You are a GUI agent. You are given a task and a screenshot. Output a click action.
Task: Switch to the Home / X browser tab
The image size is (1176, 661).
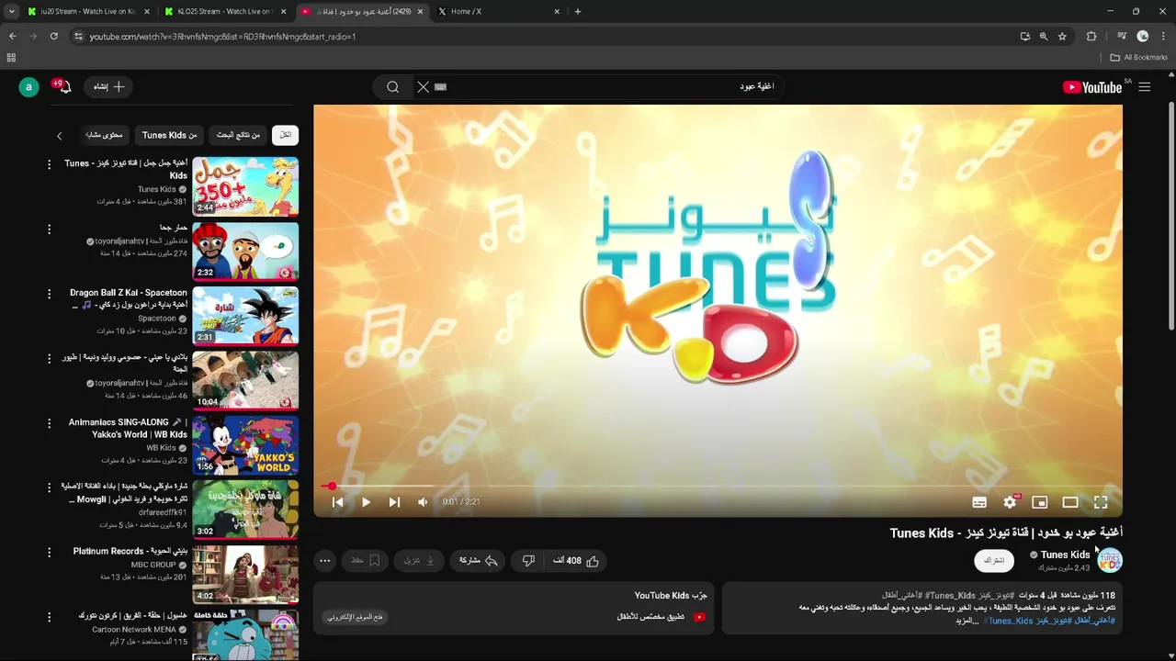[500, 11]
